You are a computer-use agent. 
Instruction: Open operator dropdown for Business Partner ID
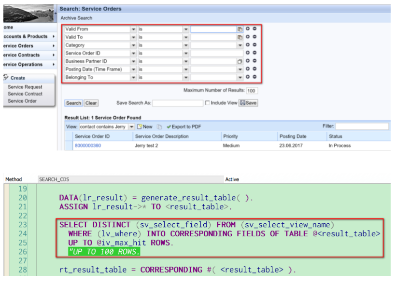click(x=185, y=61)
